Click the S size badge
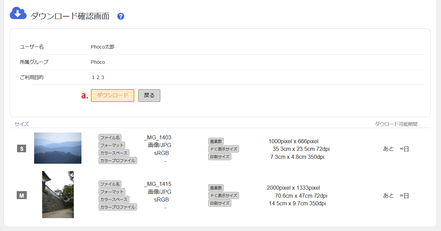This screenshot has width=441, height=231. point(22,149)
